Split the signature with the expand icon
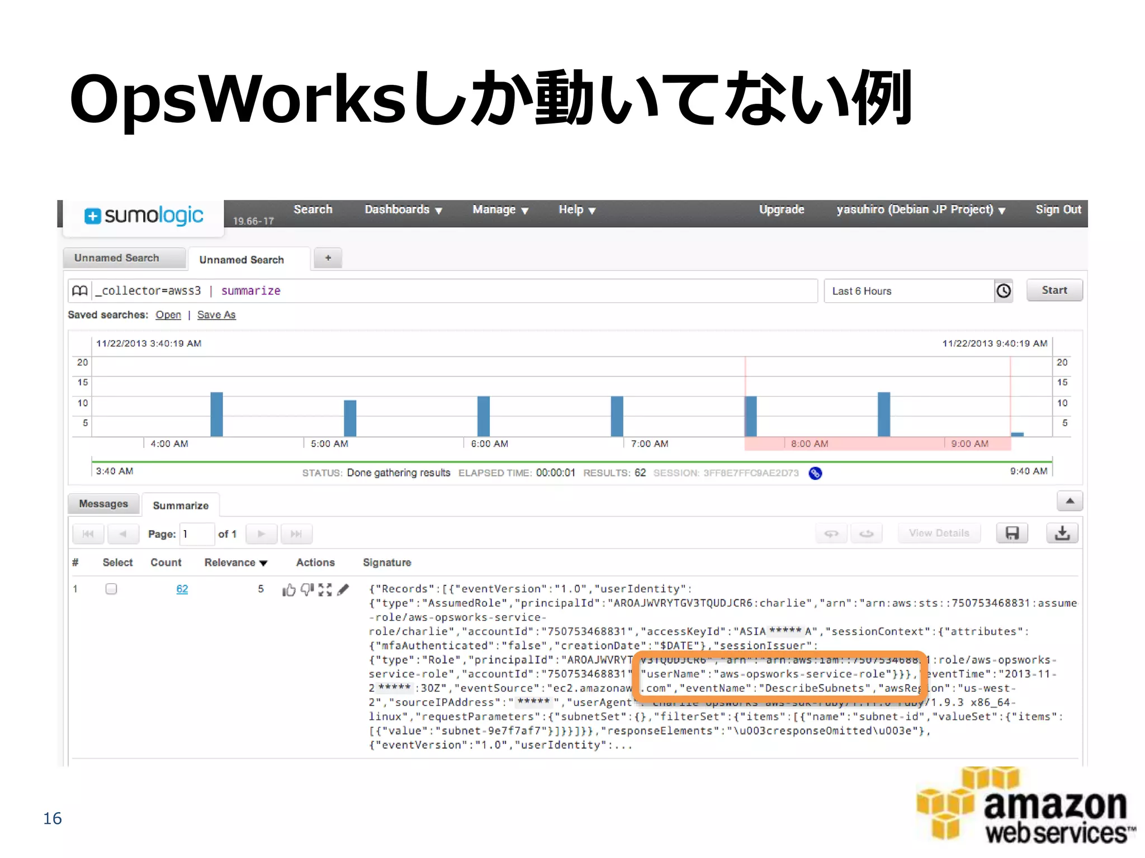1145x858 pixels. pyautogui.click(x=325, y=590)
